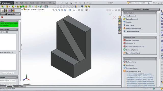Open the Tutorials link
Viewport: 163px width, 91px height.
(129, 22)
